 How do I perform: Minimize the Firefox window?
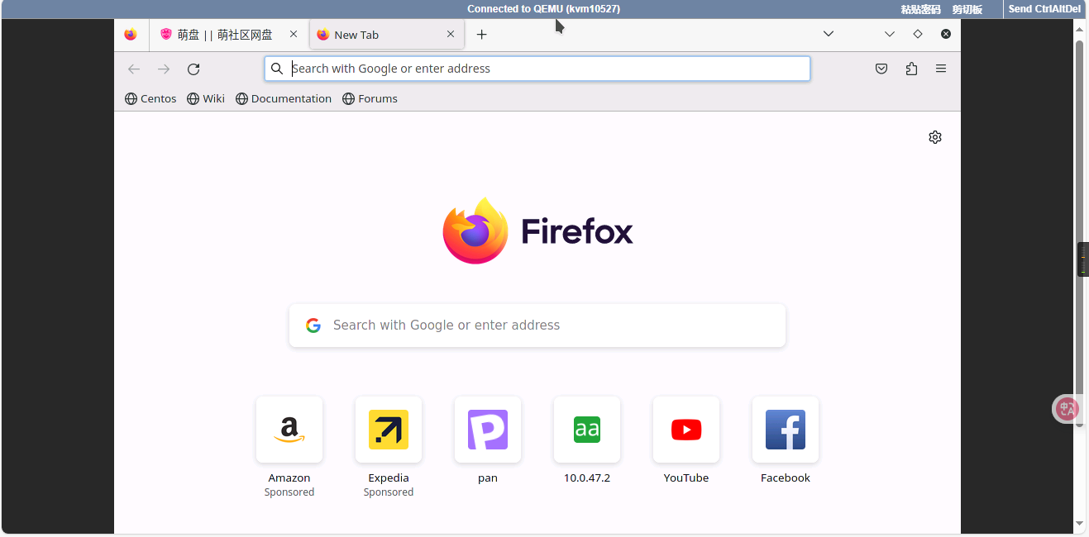(x=890, y=34)
